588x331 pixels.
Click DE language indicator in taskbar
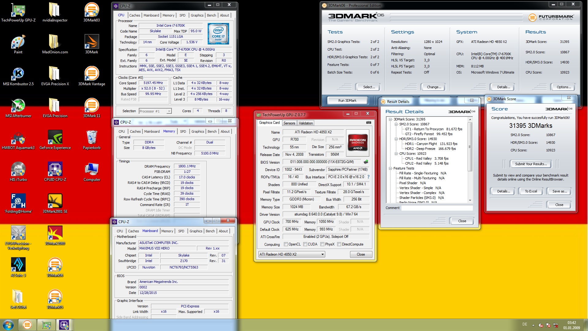click(x=525, y=324)
